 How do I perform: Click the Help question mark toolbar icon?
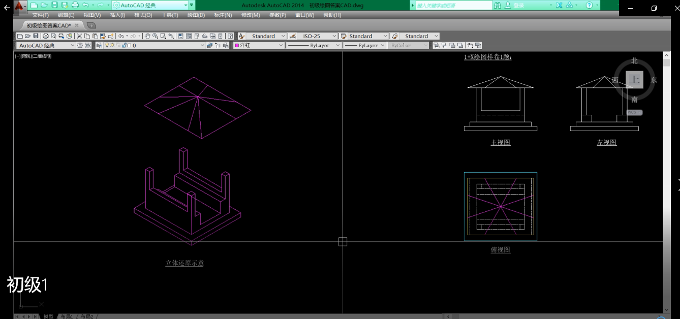(x=230, y=36)
